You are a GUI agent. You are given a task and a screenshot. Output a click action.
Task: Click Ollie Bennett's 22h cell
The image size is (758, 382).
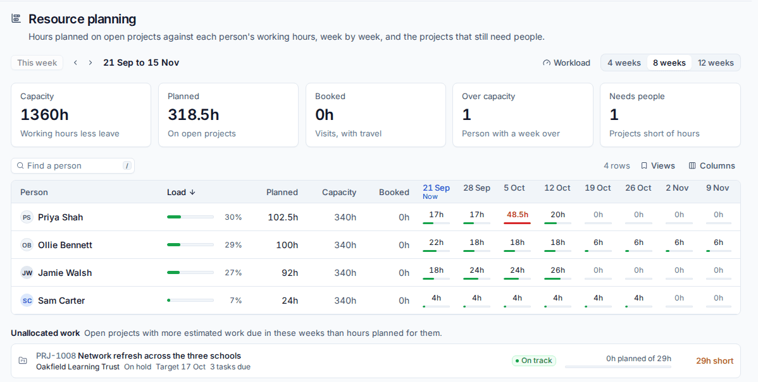click(436, 245)
